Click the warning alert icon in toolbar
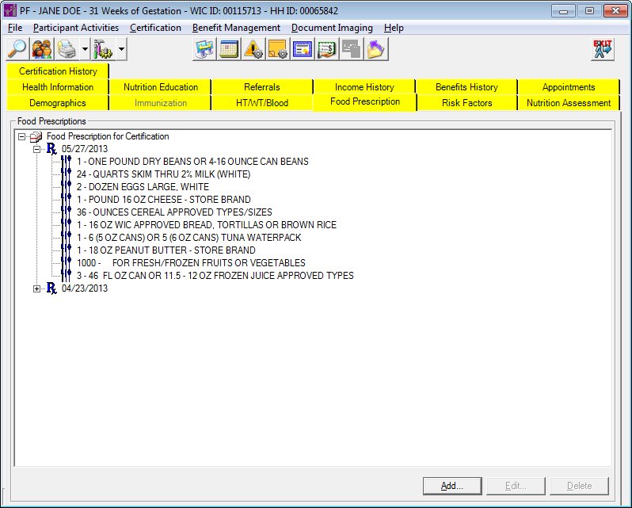 pyautogui.click(x=253, y=49)
